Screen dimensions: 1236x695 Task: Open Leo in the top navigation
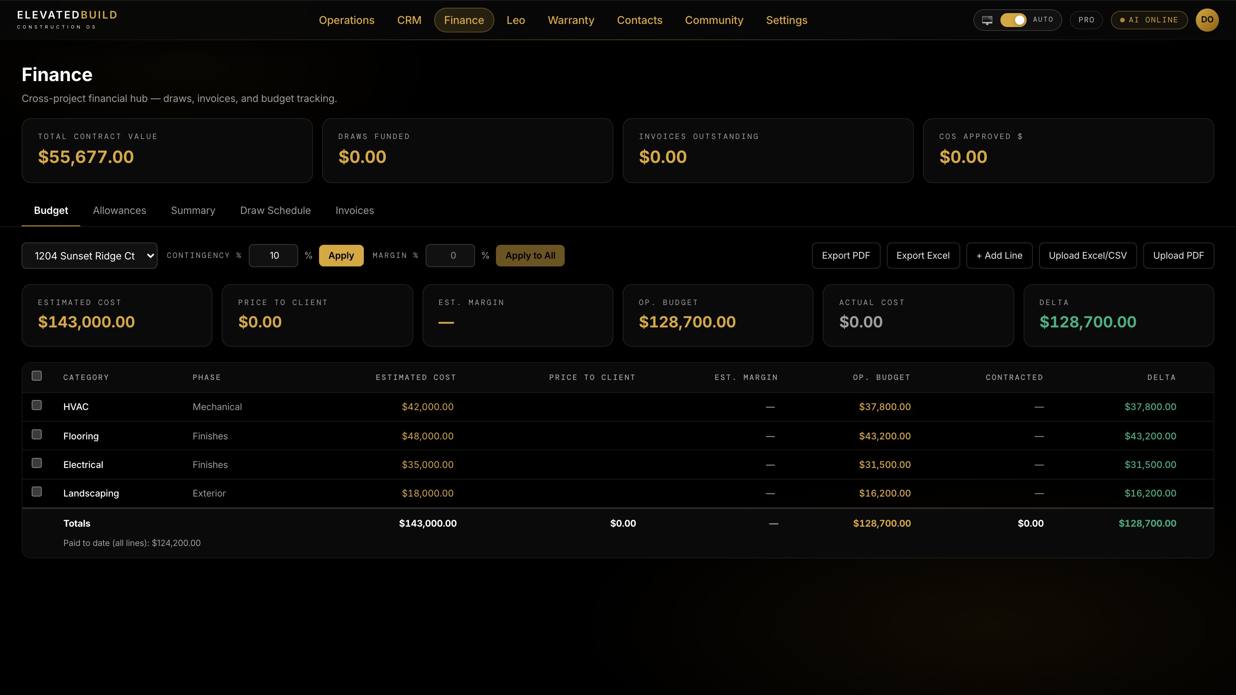pos(516,20)
